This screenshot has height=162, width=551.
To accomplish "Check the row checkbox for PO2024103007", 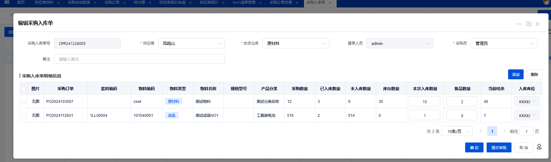I will click(24, 102).
